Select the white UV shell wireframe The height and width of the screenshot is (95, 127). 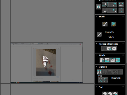(45, 61)
